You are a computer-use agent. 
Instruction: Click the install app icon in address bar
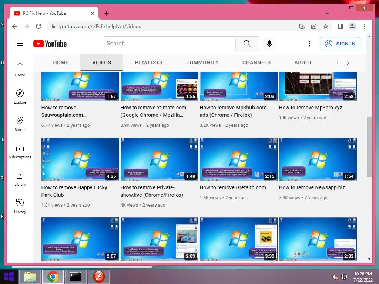[x=302, y=26]
